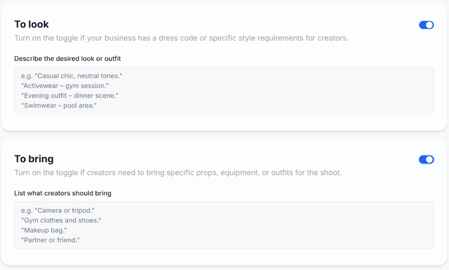Select the props and equipment description text
Screen dimensions: 449x270
click(x=178, y=173)
